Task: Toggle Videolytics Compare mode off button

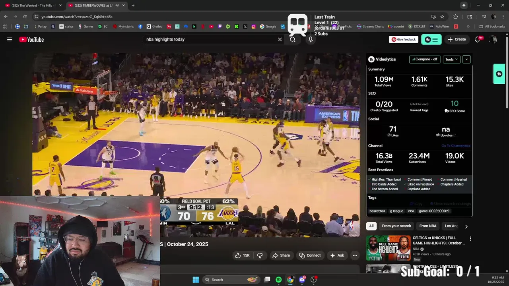Action: pos(425,59)
